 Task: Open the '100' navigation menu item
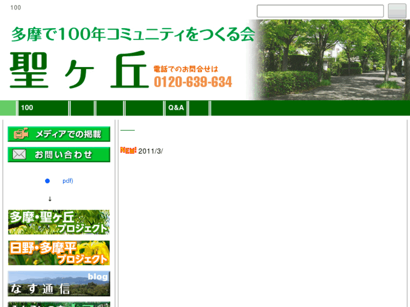click(43, 108)
